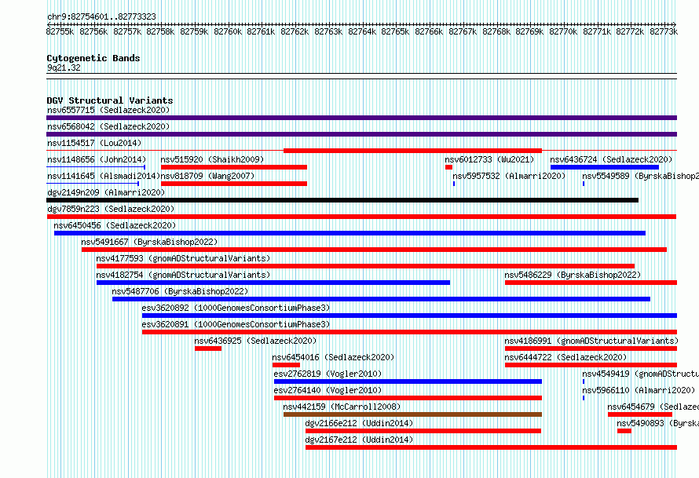Open the dgv2166e212 (Uddin2014) label
Viewport: 699px width, 478px height.
[359, 423]
